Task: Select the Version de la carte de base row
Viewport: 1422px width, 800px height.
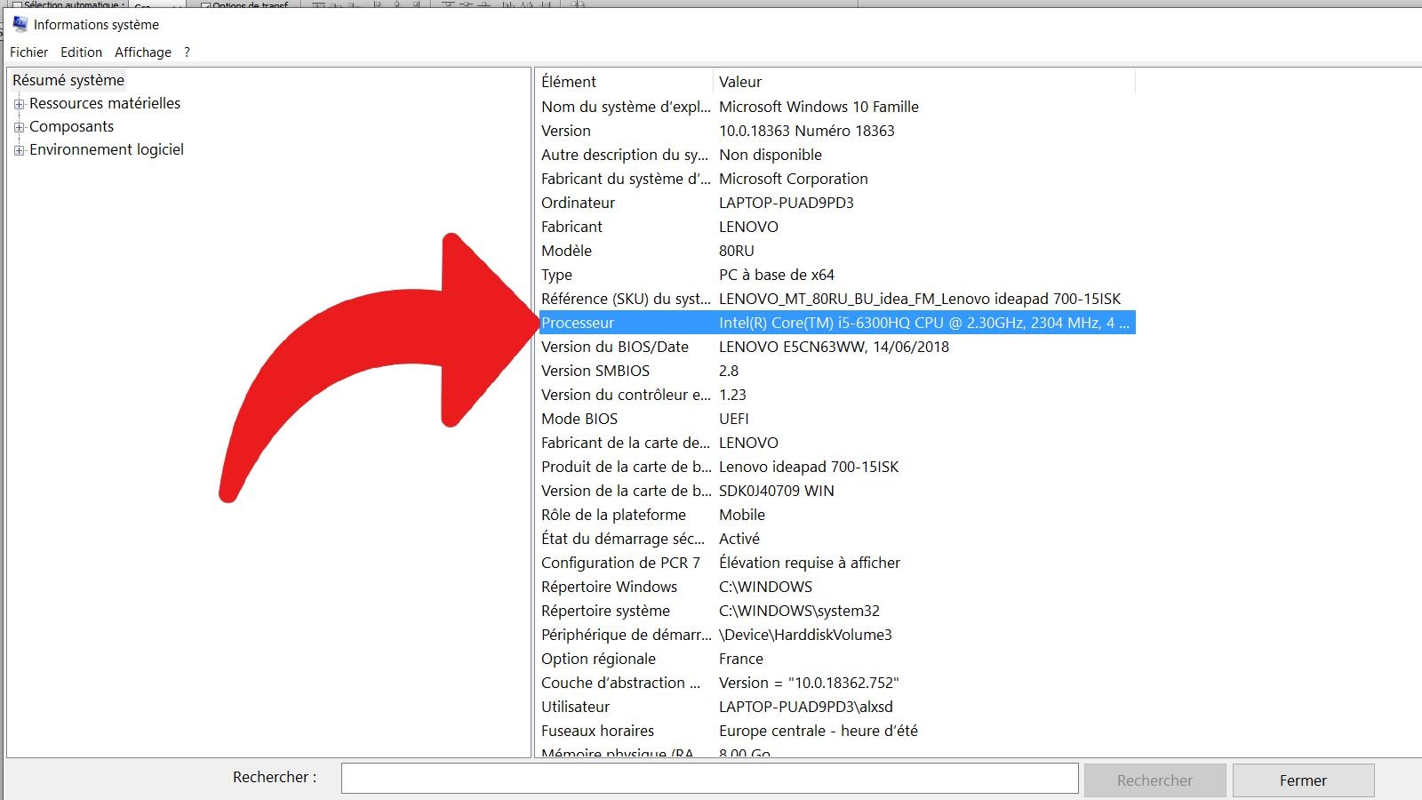Action: click(835, 491)
